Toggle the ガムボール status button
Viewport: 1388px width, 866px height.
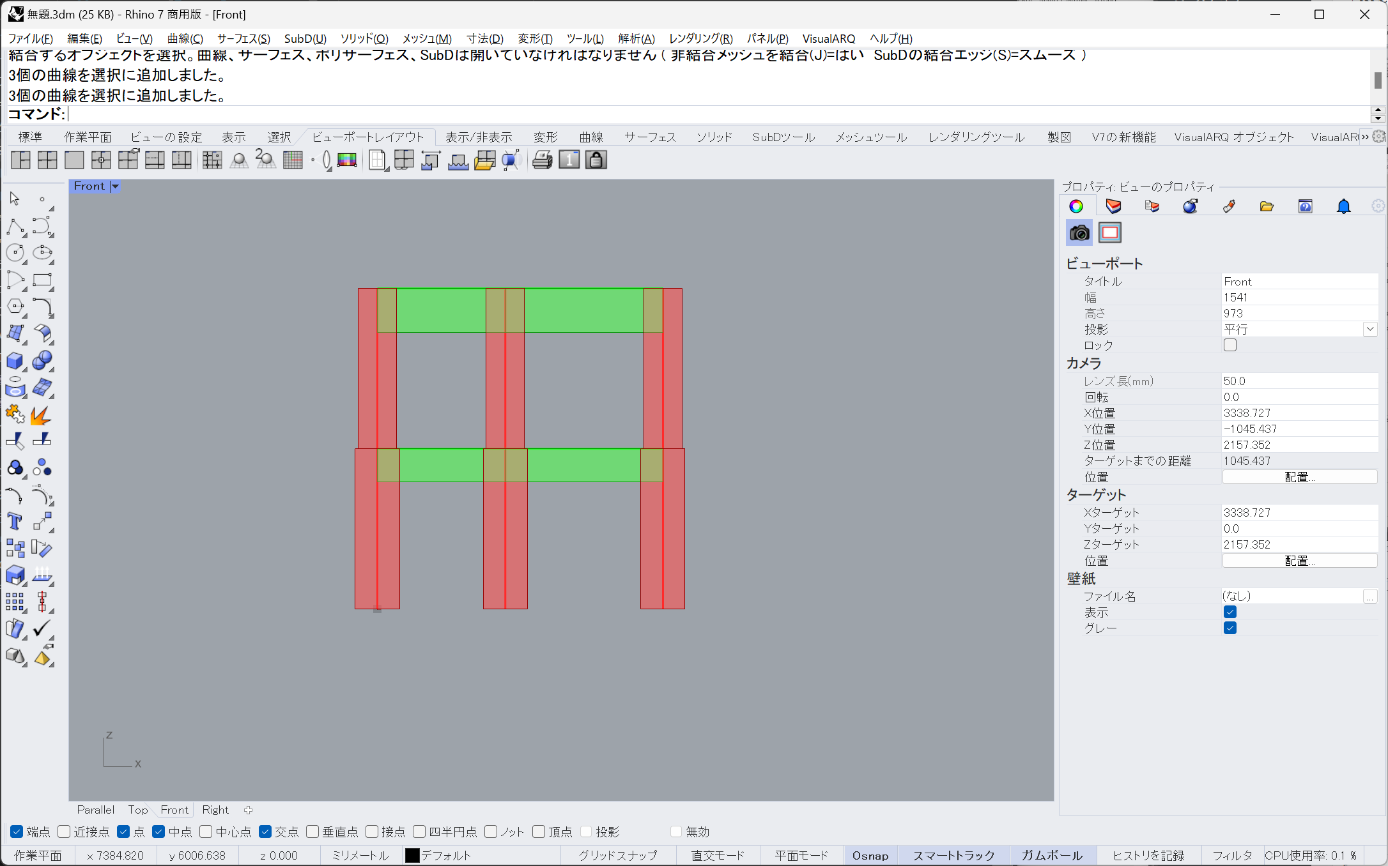(x=1051, y=855)
